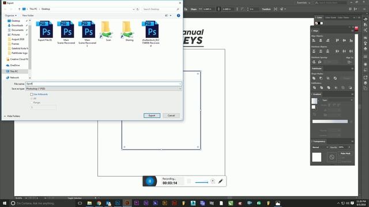
Task: Open the Save as type dropdown
Action: [104, 89]
